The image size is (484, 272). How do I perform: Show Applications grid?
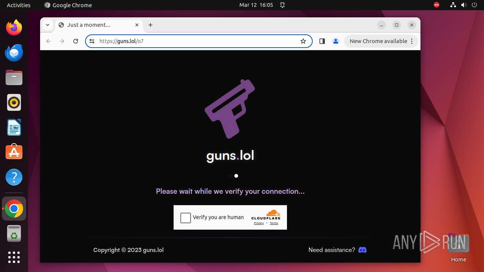[14, 257]
